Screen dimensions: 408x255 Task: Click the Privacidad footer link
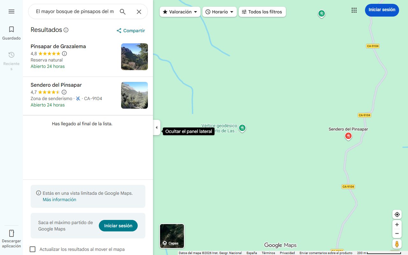[x=287, y=253]
